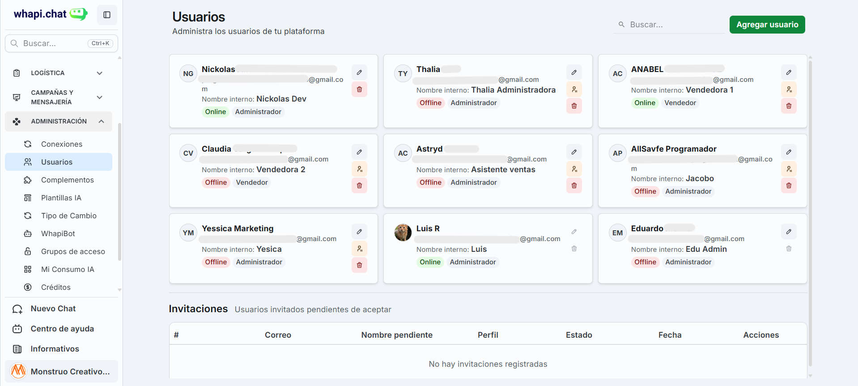Focus the users Buscar search field
The image size is (858, 386).
[669, 25]
